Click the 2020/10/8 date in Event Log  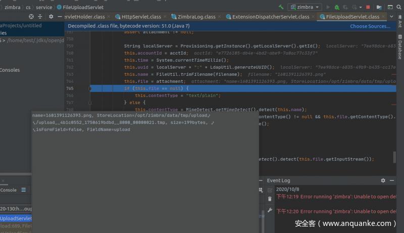287,189
